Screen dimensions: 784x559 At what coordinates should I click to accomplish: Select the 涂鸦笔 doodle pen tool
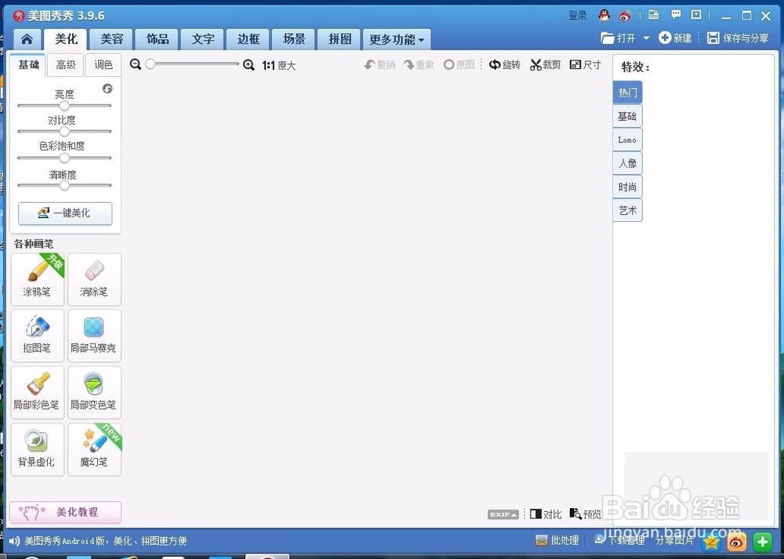[x=38, y=279]
